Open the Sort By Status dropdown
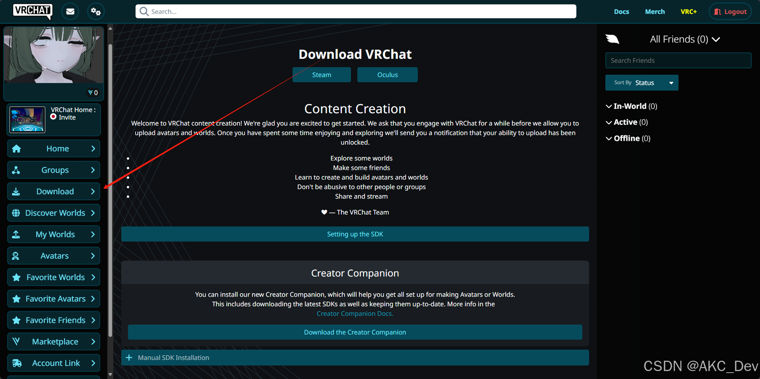This screenshot has width=760, height=379. [642, 83]
